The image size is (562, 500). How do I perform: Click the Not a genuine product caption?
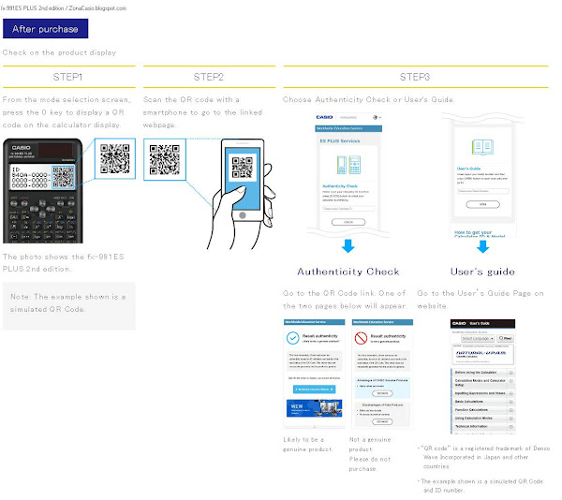pyautogui.click(x=370, y=444)
